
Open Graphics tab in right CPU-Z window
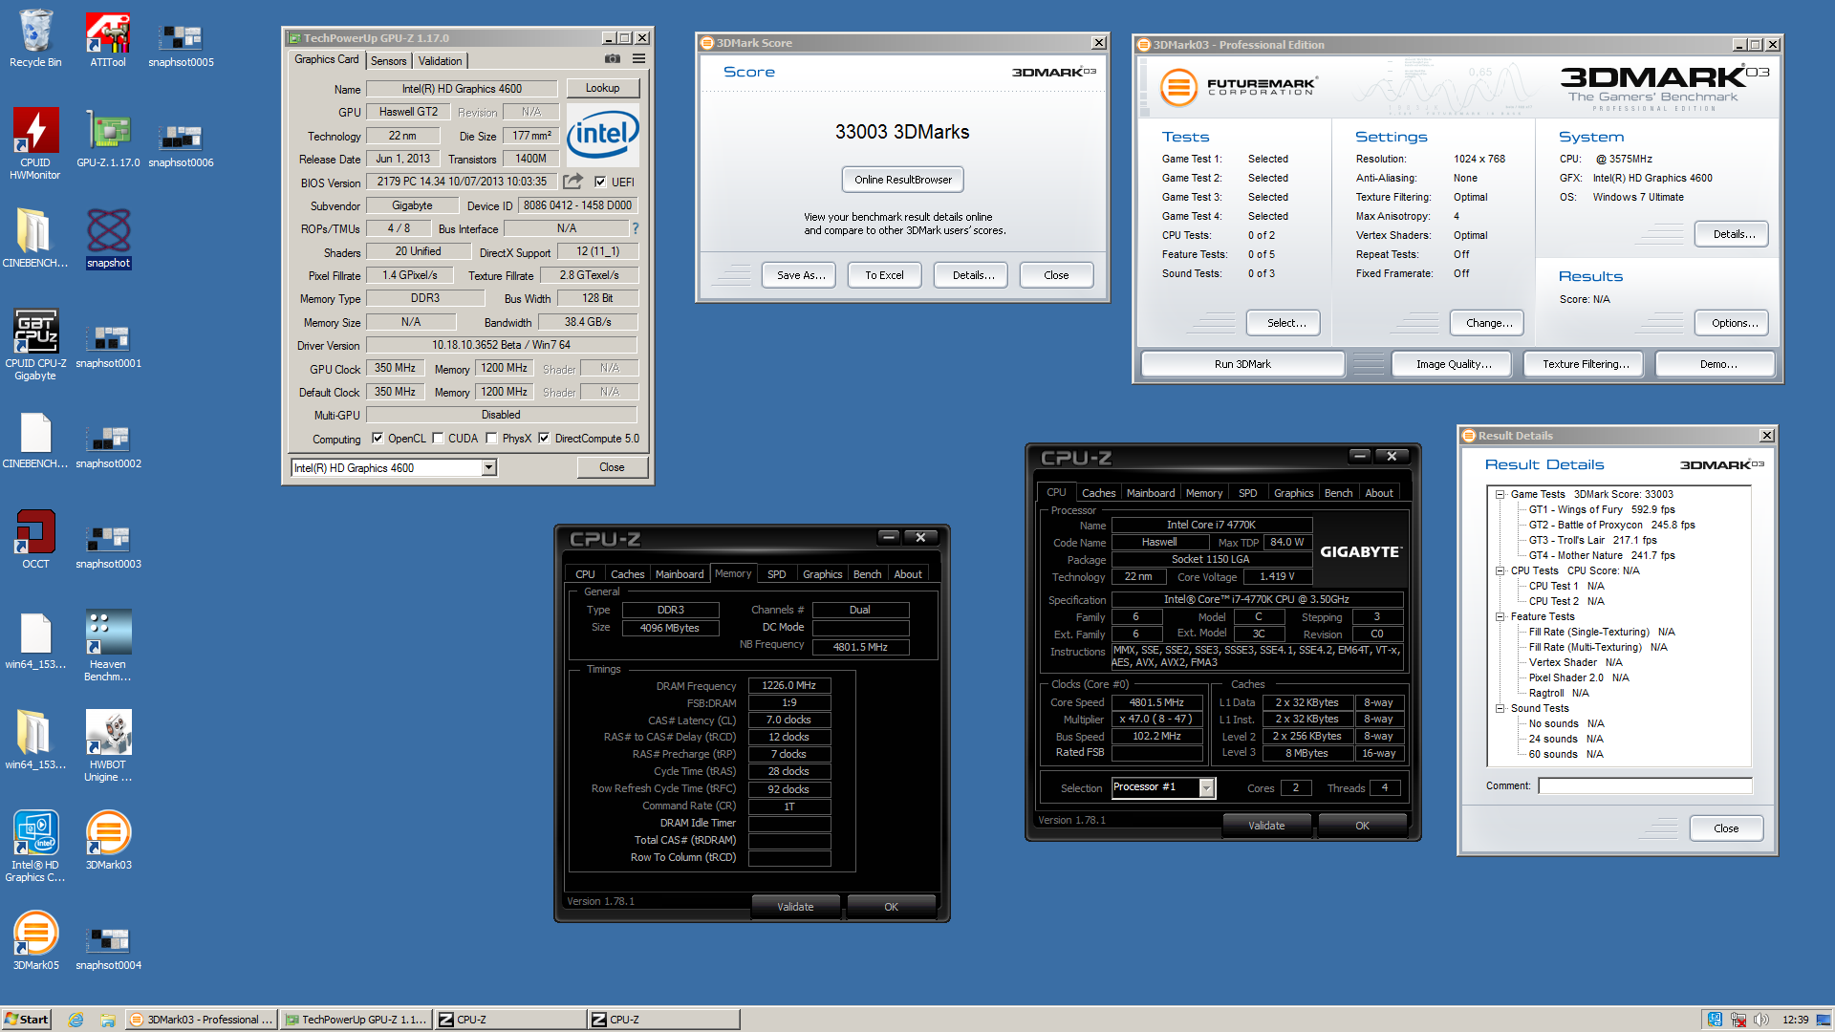1293,493
